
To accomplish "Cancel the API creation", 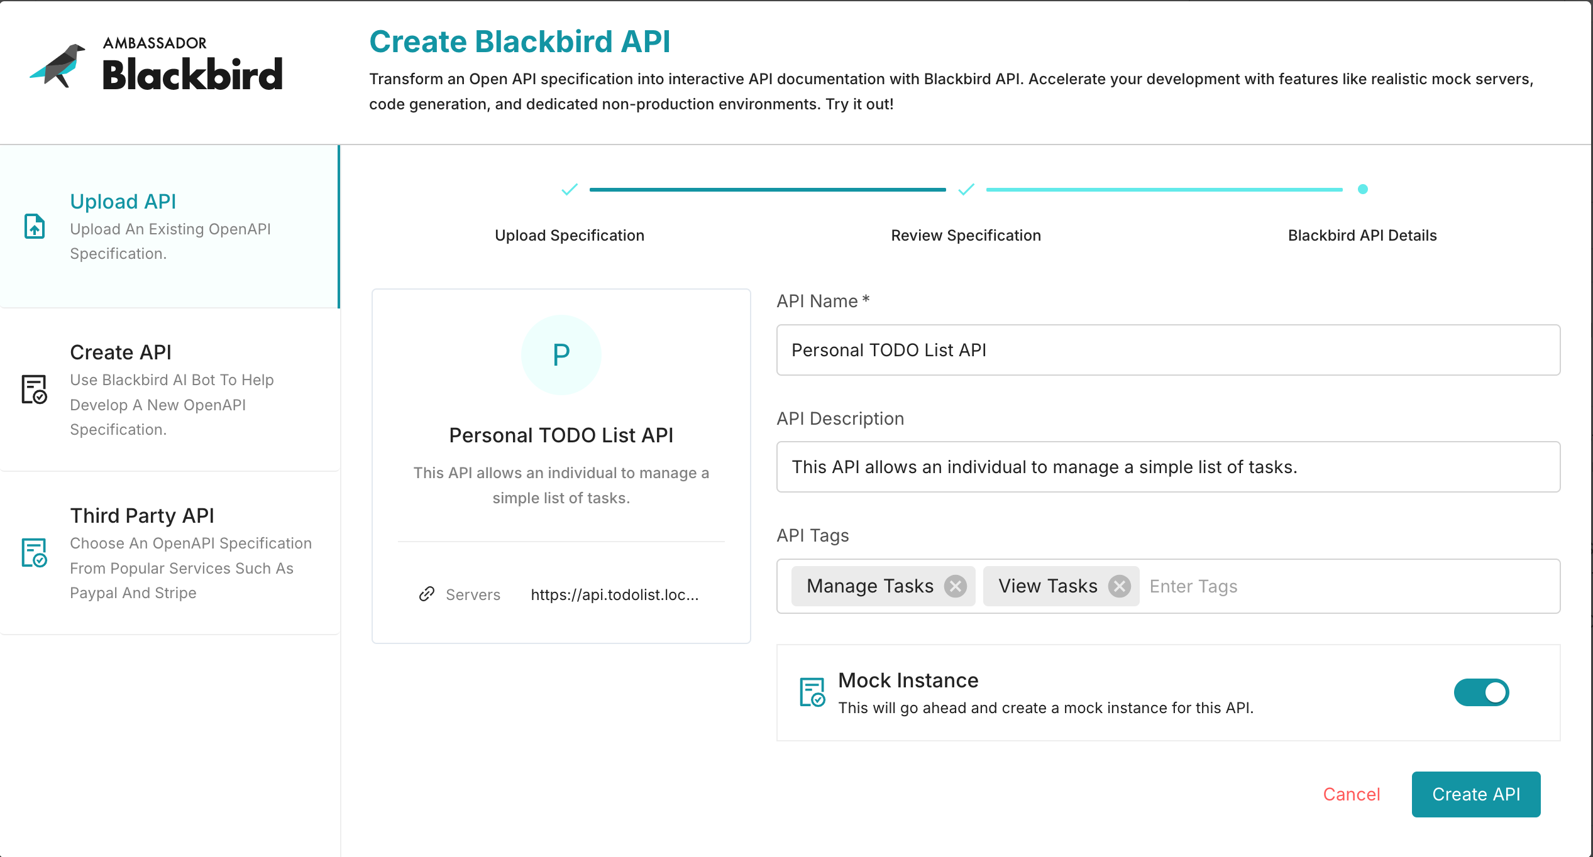I will click(x=1352, y=794).
